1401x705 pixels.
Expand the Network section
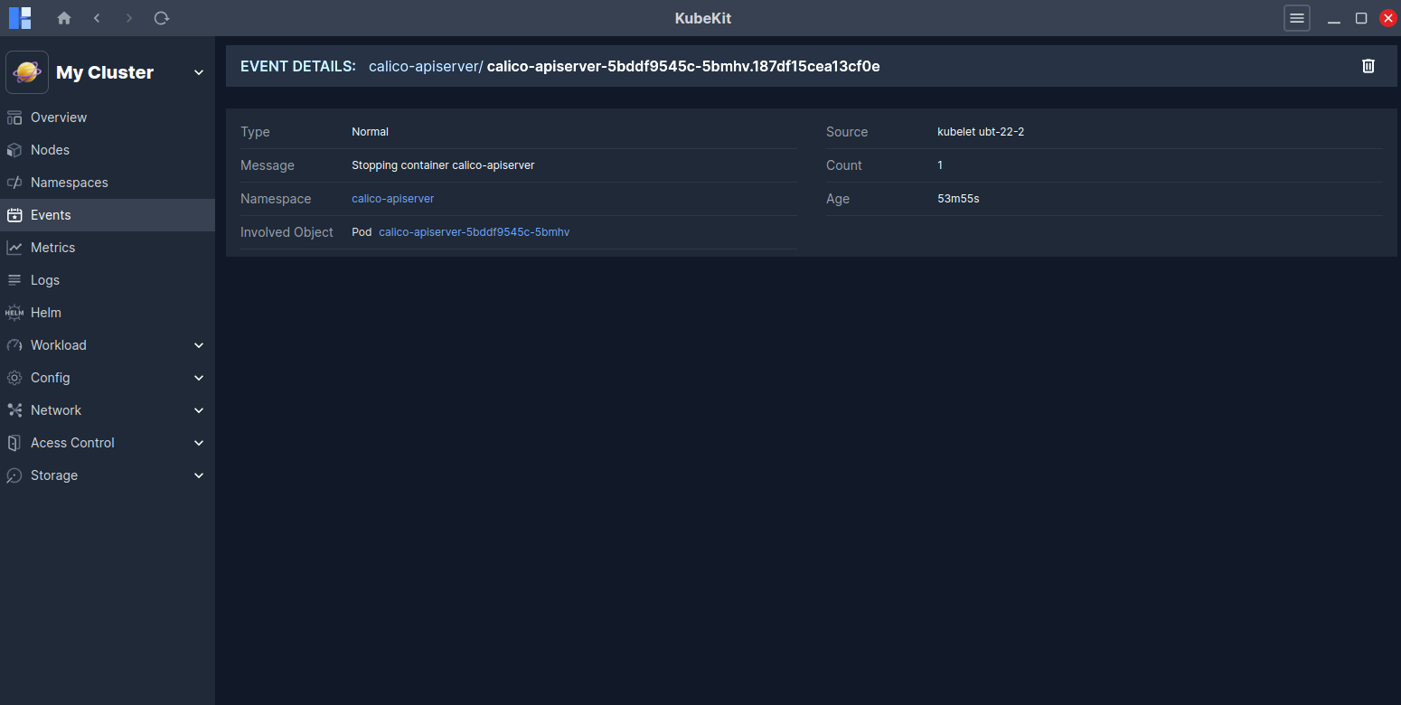point(199,410)
